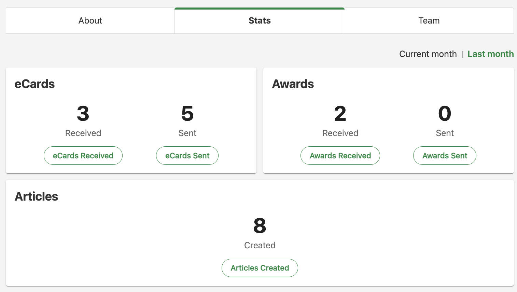View Last month statistics

(491, 54)
